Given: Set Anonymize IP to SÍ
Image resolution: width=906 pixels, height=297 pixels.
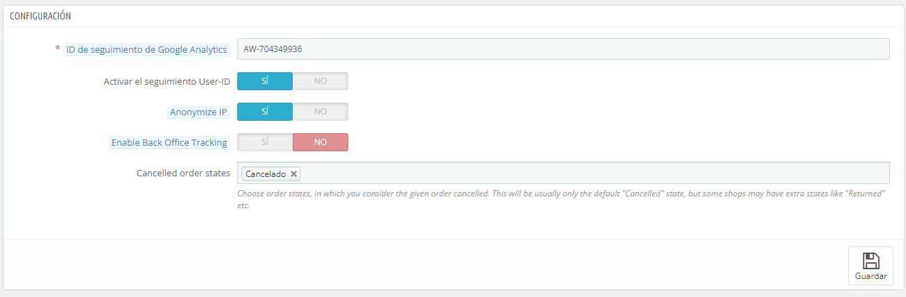Looking at the screenshot, I should 265,112.
